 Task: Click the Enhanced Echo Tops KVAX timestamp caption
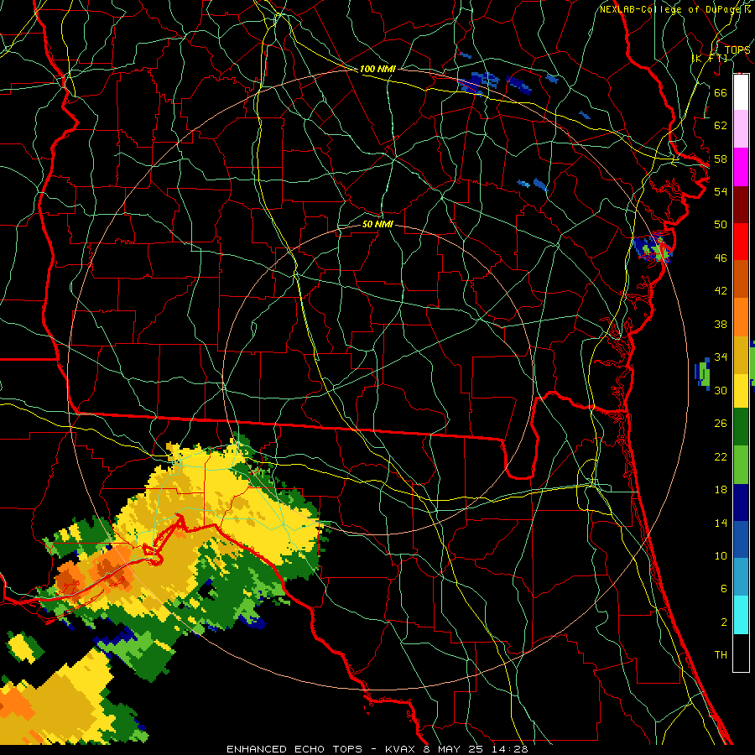[377, 749]
